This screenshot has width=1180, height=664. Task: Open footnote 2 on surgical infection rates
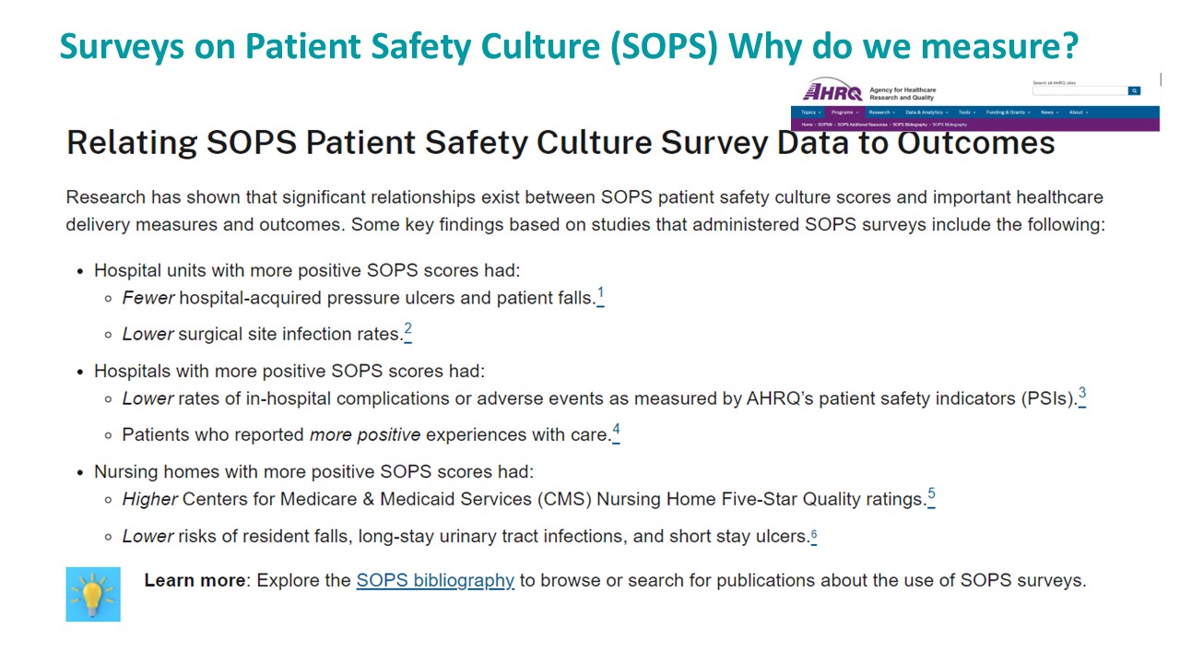coord(407,332)
